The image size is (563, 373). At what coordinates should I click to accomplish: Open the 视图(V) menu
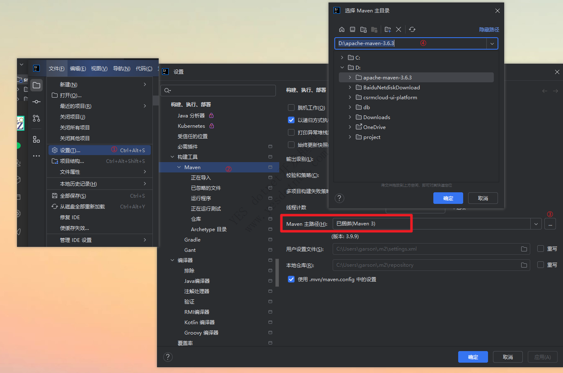[99, 69]
